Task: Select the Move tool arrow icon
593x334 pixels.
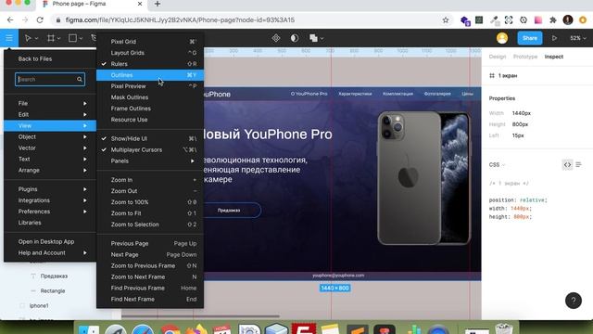Action: [28, 38]
